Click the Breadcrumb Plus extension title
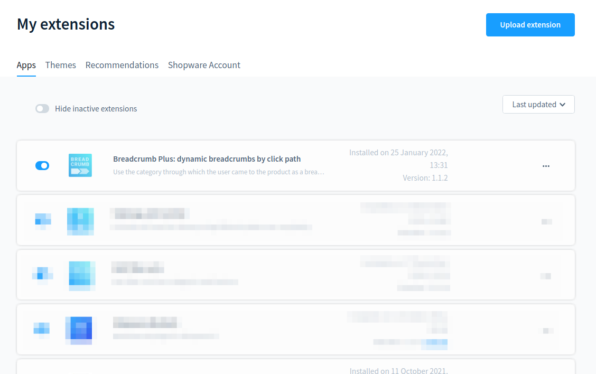Screen dimensions: 596x374 point(207,159)
